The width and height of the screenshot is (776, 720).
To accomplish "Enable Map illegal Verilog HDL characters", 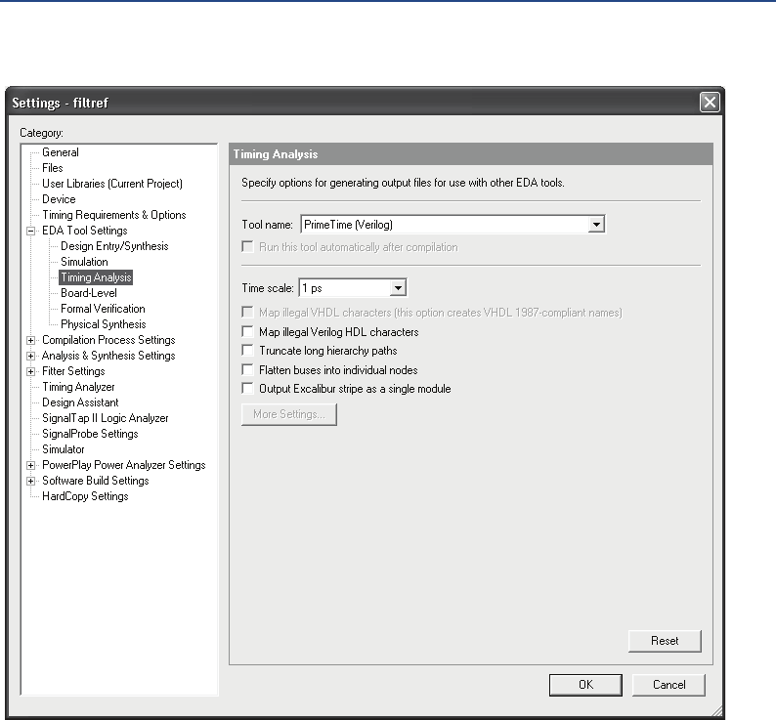I will (x=248, y=332).
